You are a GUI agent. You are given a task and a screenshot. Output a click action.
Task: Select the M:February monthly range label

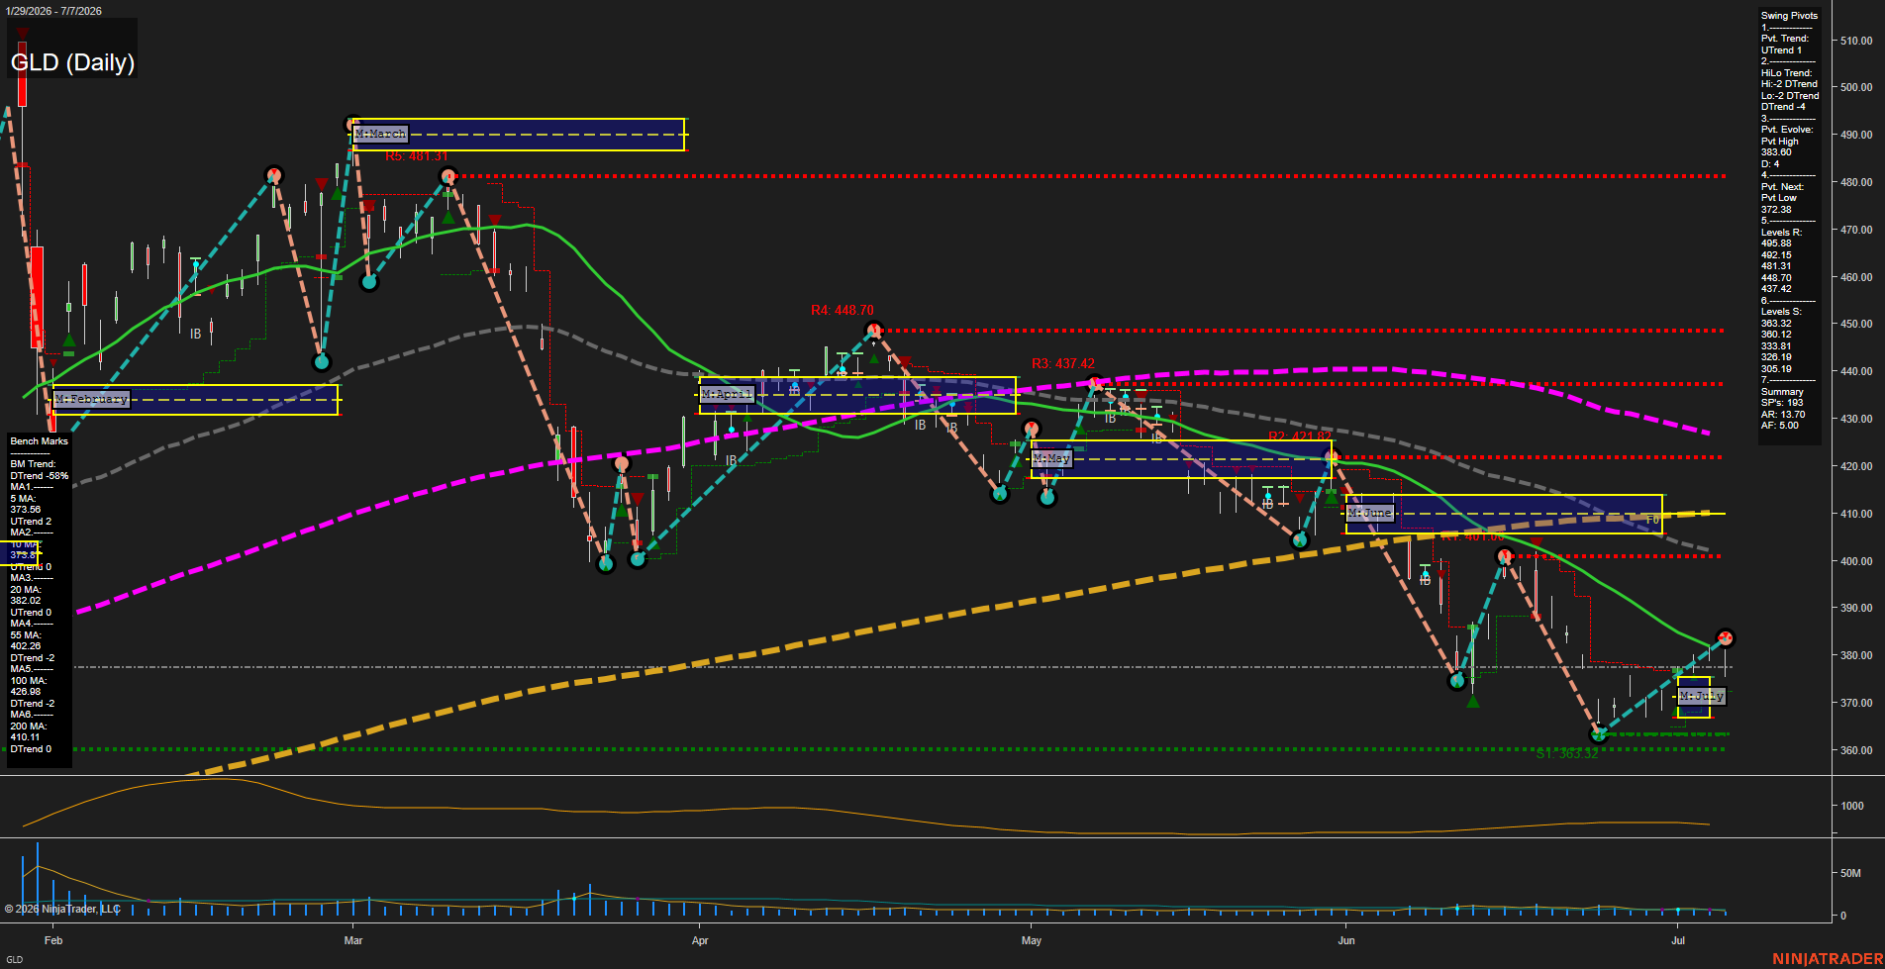coord(91,399)
